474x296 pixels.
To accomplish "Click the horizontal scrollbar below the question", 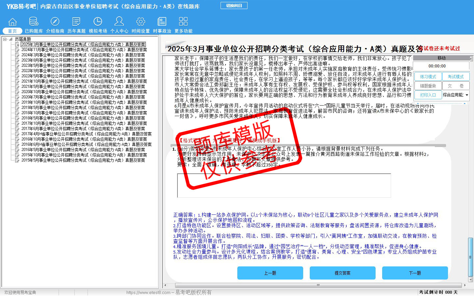I will [x=318, y=285].
